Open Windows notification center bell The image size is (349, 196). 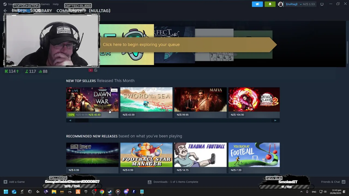[x=344, y=192]
